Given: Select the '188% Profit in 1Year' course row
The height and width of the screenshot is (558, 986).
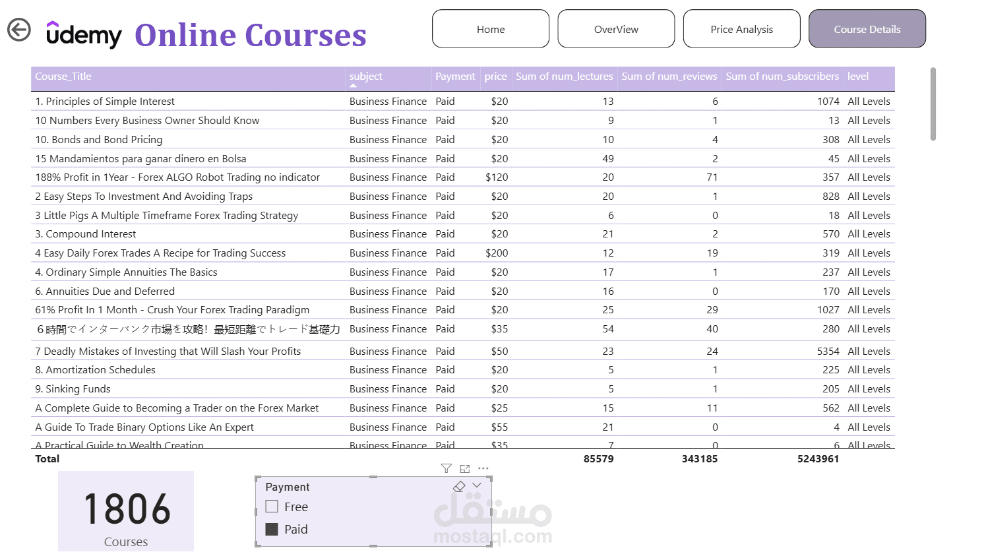Looking at the screenshot, I should (x=463, y=177).
